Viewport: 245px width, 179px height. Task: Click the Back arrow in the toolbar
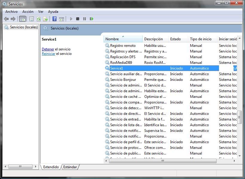pyautogui.click(x=6, y=19)
